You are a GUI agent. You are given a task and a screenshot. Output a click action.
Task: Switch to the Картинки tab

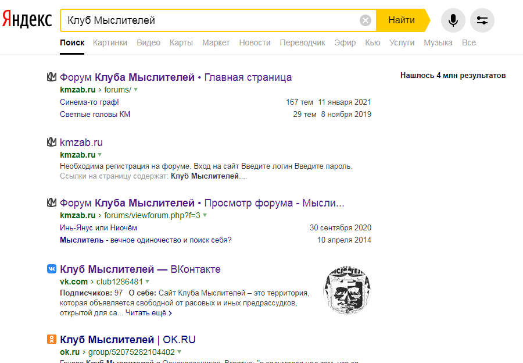(110, 42)
